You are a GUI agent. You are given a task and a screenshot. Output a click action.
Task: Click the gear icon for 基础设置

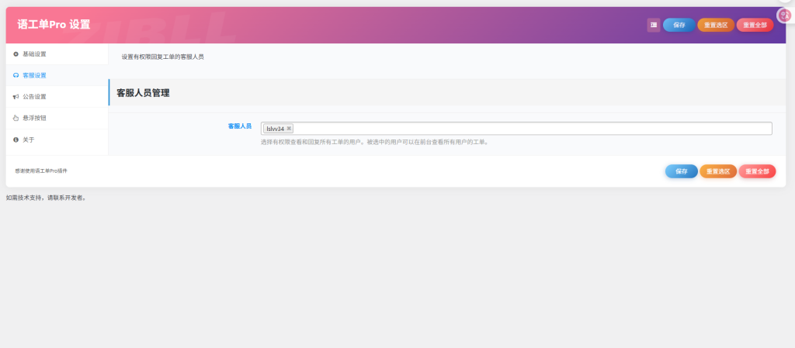coord(16,54)
